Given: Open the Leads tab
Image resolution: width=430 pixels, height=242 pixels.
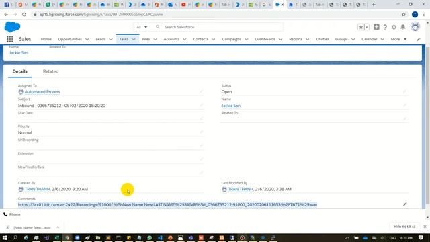Looking at the screenshot, I should pyautogui.click(x=101, y=39).
